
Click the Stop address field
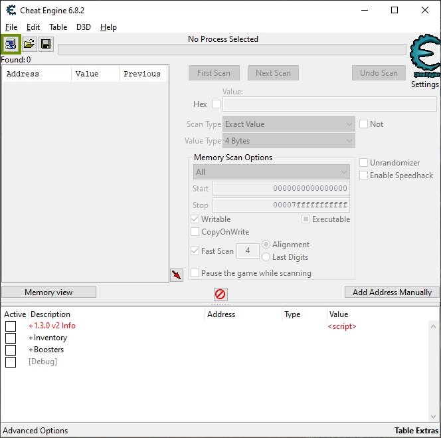tap(281, 205)
